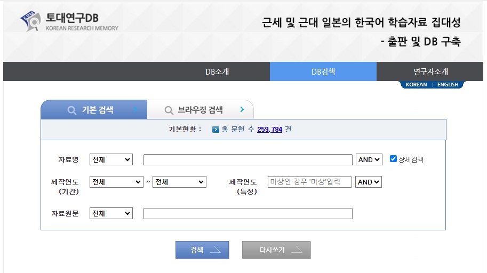This screenshot has height=273, width=487.
Task: Uncheck the 상세검색 checkbox
Action: [x=394, y=159]
